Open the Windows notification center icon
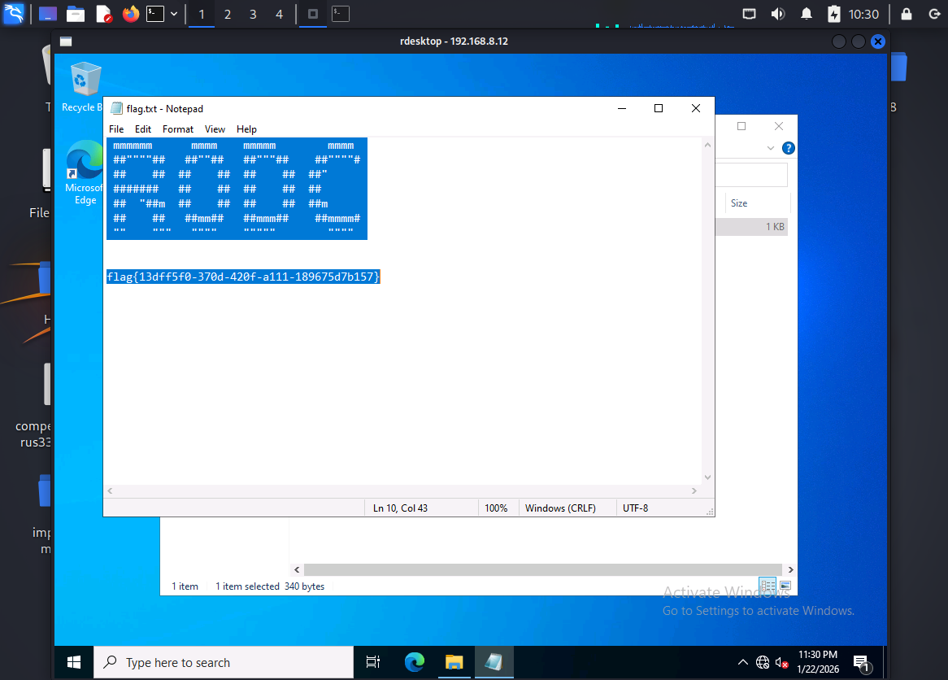Screen dimensions: 948x680 (860, 662)
